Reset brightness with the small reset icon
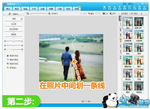 [22, 19]
